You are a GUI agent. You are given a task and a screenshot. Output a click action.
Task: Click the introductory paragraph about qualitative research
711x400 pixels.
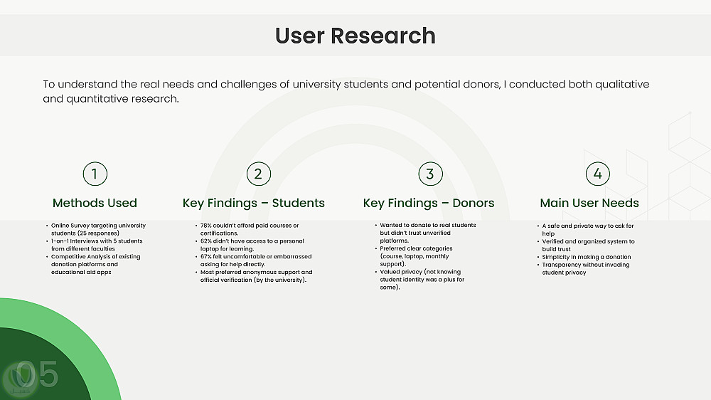click(346, 91)
